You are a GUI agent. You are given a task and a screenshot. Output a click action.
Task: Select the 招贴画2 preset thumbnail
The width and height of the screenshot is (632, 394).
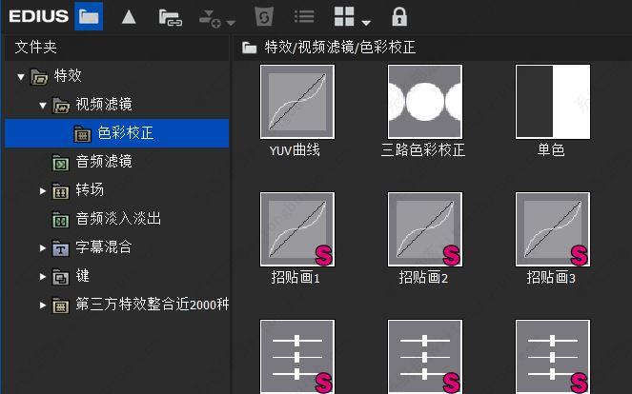(x=425, y=229)
